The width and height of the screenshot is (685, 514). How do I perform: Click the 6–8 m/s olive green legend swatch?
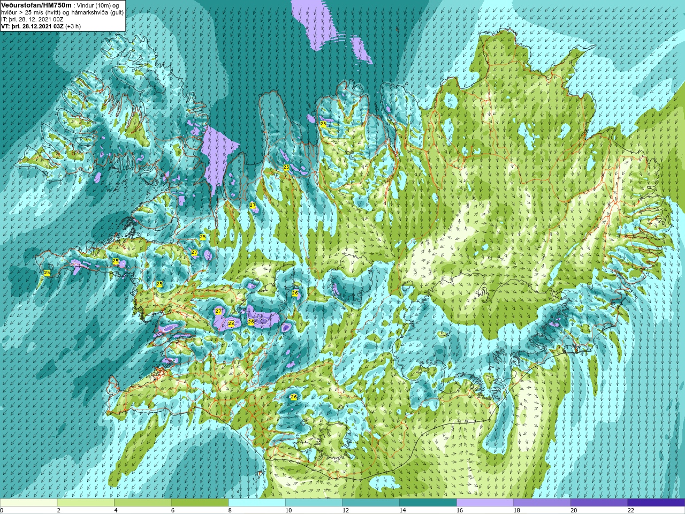pos(200,503)
